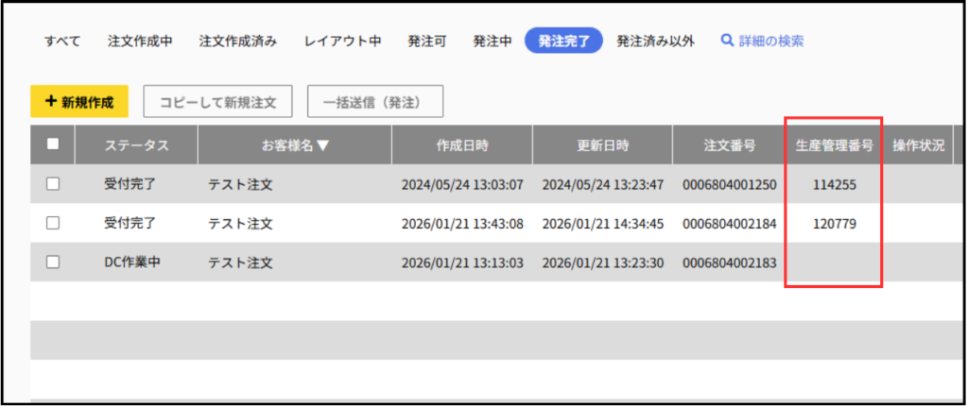Open production number 120779 cell
968x406 pixels.
(x=835, y=224)
